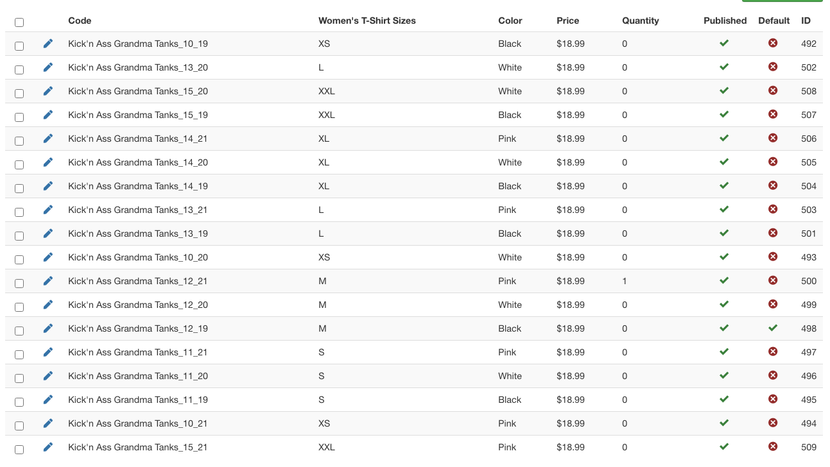The height and width of the screenshot is (467, 830).
Task: Sort table by Women's T-Shirt Sizes header
Action: [x=367, y=21]
